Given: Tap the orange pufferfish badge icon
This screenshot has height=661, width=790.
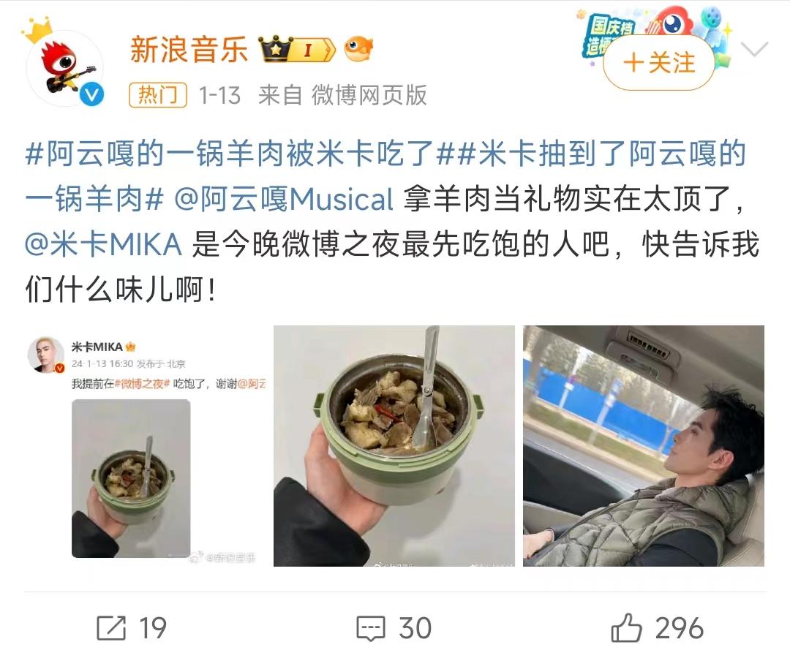Looking at the screenshot, I should coord(358,50).
